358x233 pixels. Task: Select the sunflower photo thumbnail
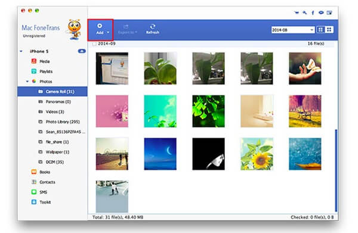coord(257,154)
